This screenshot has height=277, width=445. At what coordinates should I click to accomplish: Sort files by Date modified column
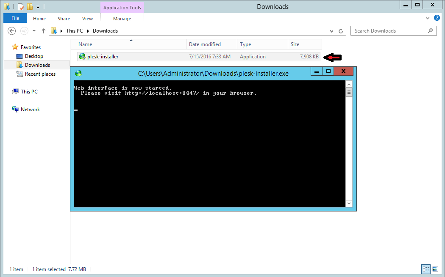tap(212, 44)
